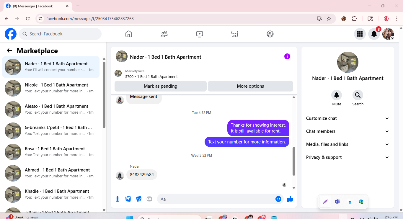Screen dimensions: 403x219
Task: Open the notifications bell with 8 badge
Action: click(374, 34)
